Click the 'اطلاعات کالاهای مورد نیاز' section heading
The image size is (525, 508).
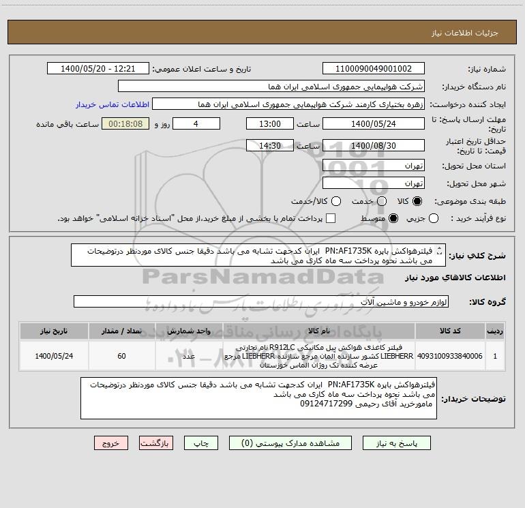click(x=455, y=278)
